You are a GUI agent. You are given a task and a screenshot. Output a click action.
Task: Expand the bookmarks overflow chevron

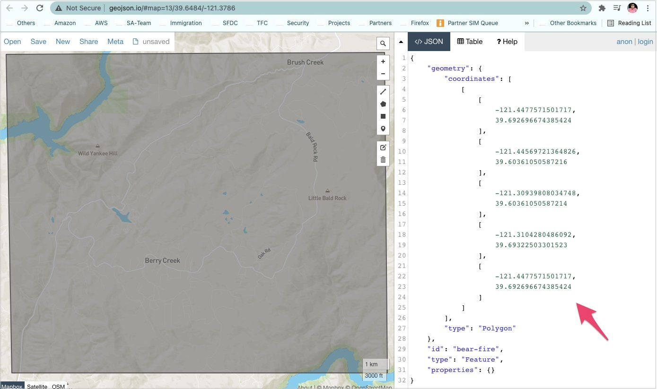click(527, 23)
